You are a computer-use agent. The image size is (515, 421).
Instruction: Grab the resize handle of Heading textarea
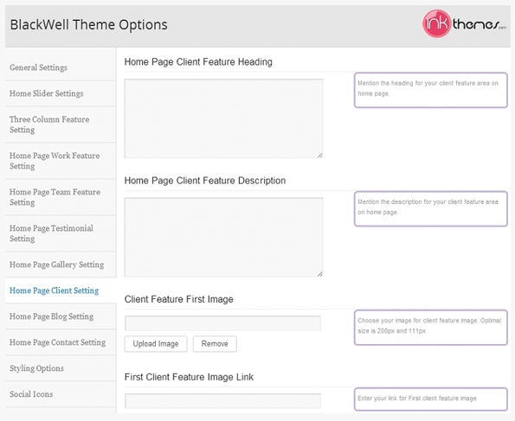pos(320,156)
